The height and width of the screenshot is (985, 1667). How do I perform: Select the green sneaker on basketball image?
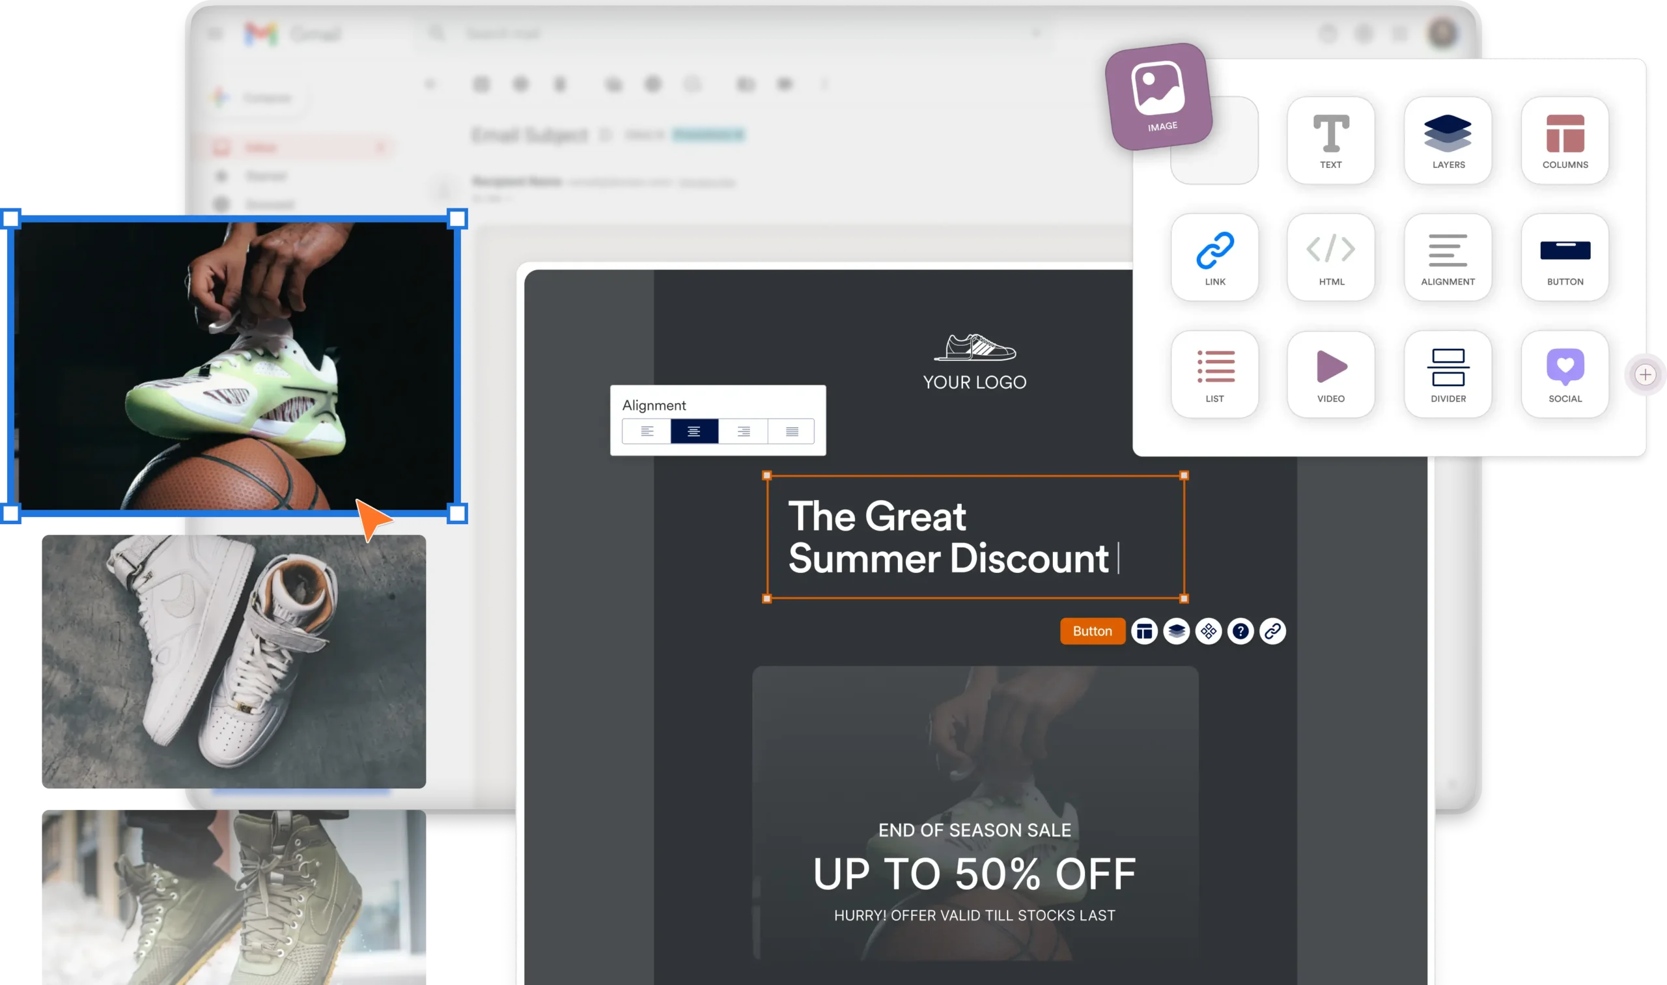pyautogui.click(x=234, y=366)
